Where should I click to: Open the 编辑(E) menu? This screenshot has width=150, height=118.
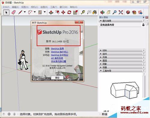[15, 7]
